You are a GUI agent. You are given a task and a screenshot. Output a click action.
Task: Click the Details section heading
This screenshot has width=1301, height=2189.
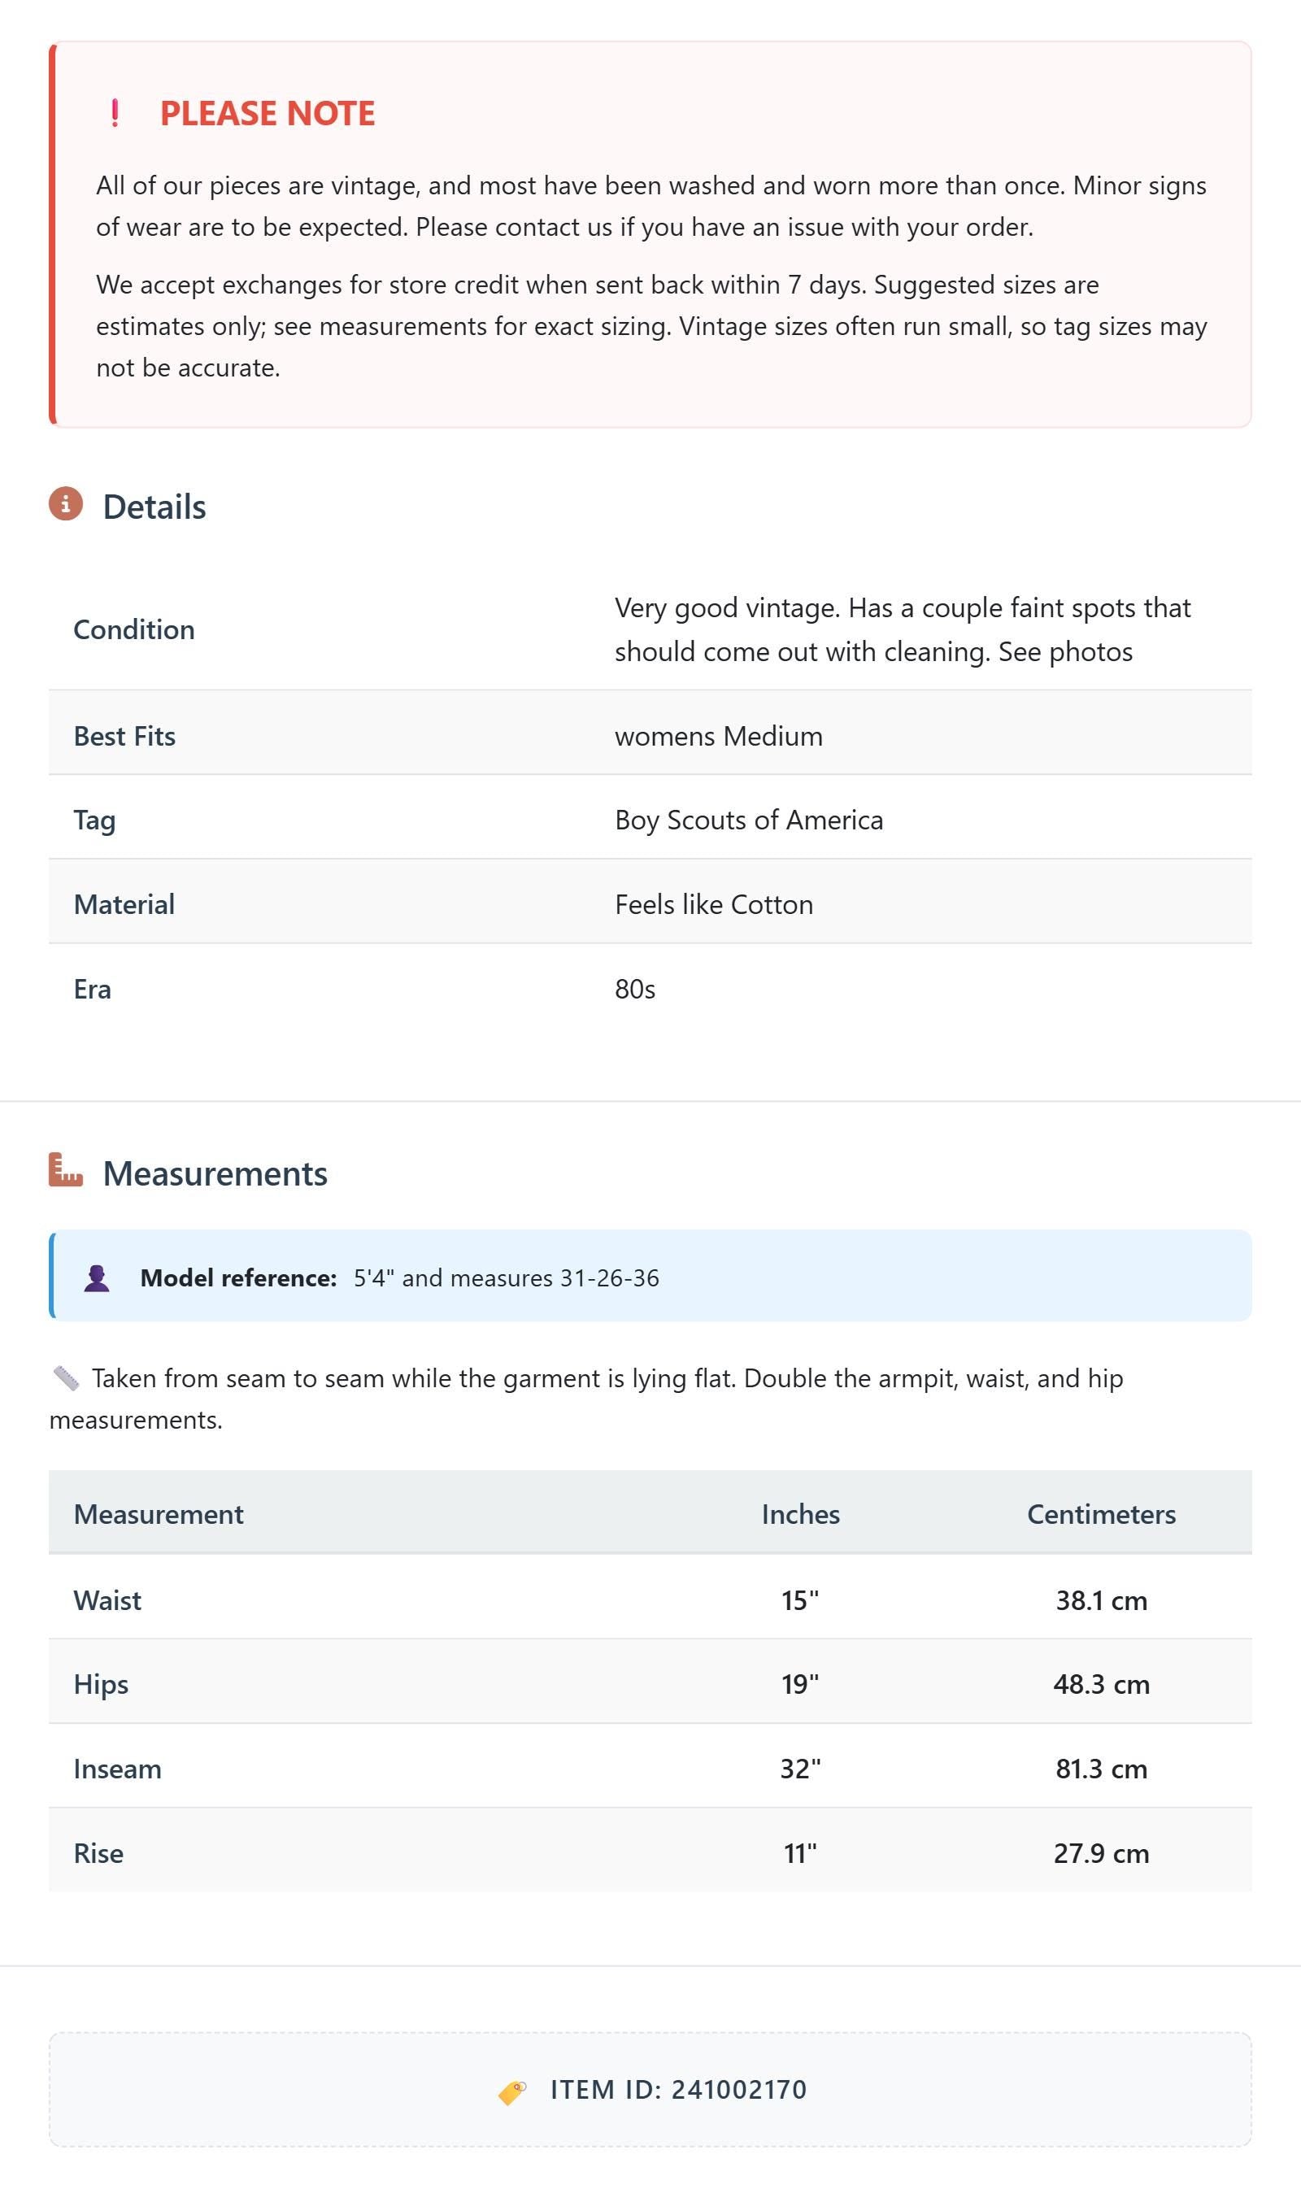pos(154,507)
